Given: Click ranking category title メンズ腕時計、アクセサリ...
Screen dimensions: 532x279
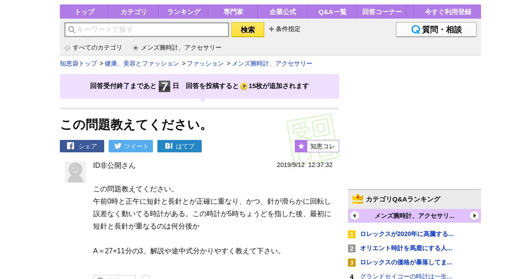Looking at the screenshot, I should pos(415,216).
